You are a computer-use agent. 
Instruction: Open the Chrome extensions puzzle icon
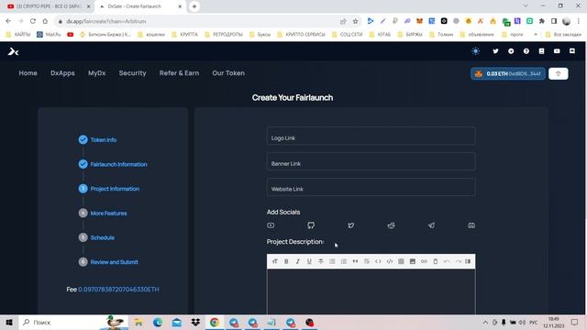(542, 21)
